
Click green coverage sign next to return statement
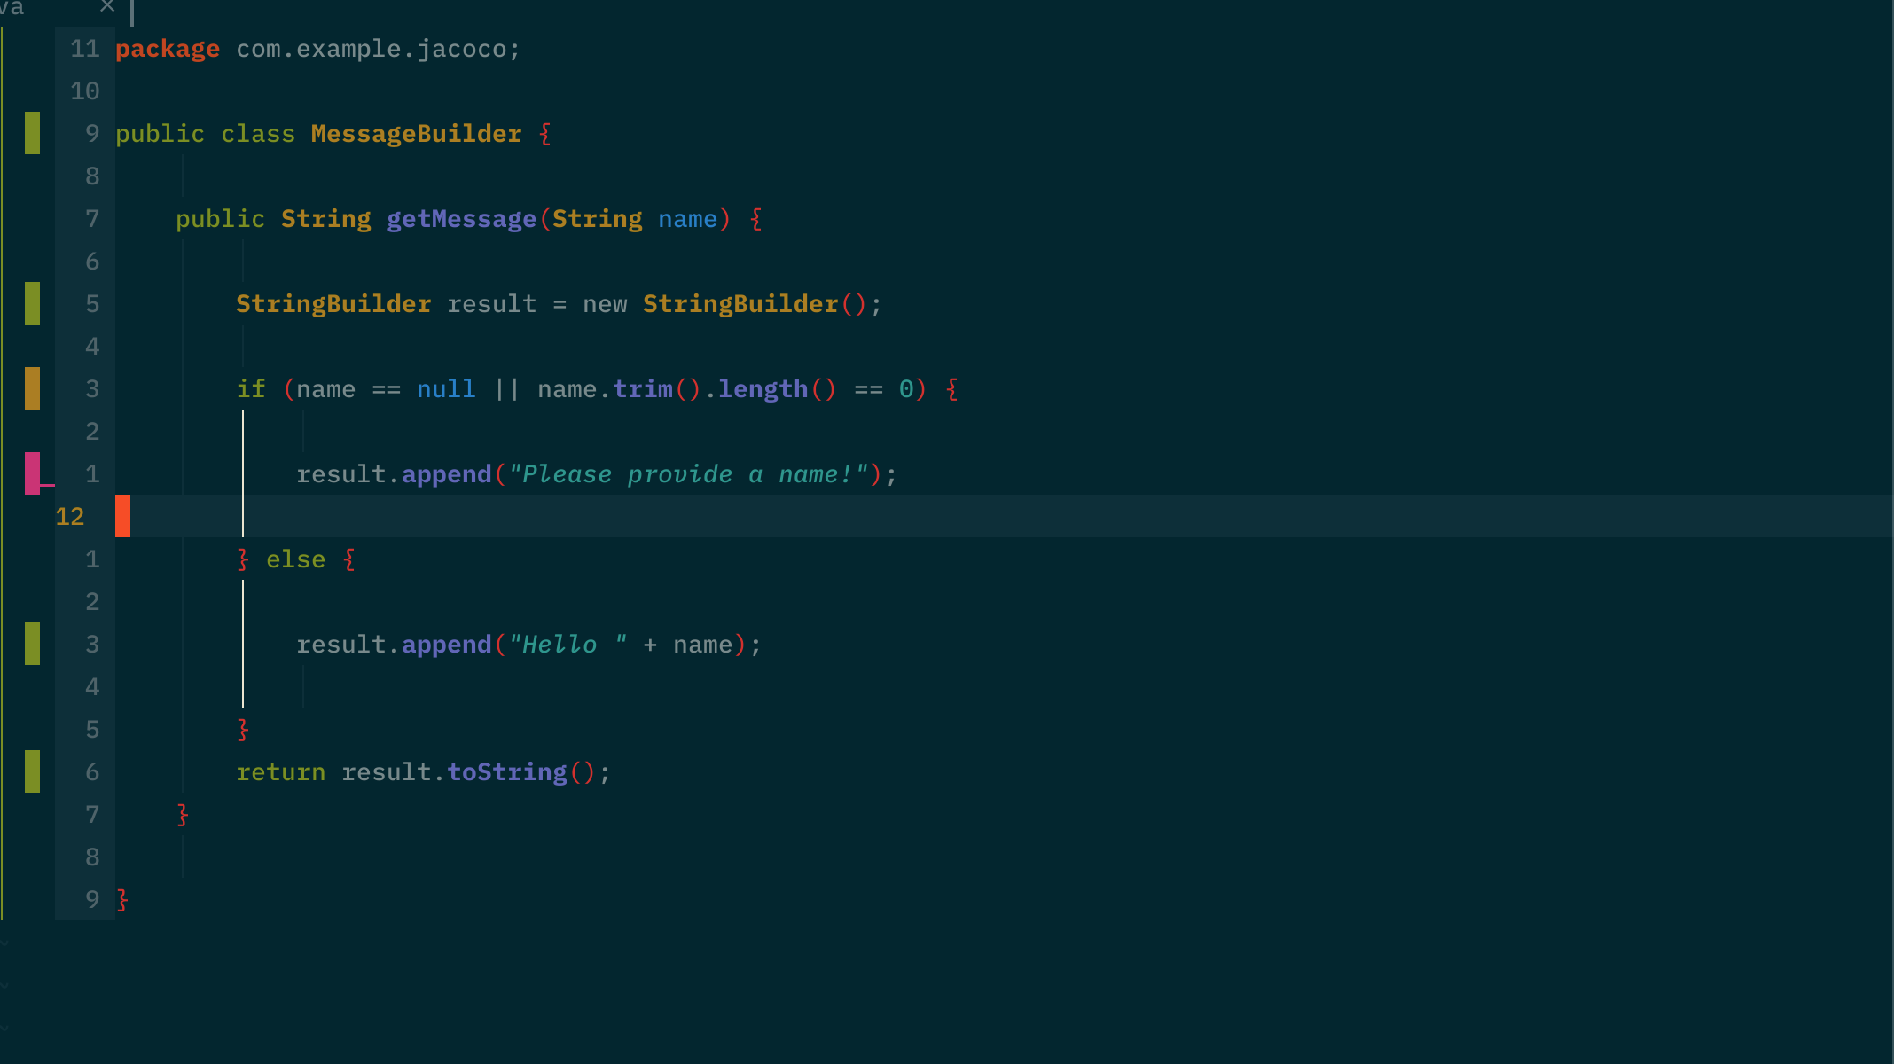33,771
